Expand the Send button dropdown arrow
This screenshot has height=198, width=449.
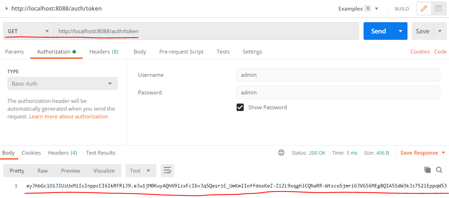pyautogui.click(x=400, y=31)
